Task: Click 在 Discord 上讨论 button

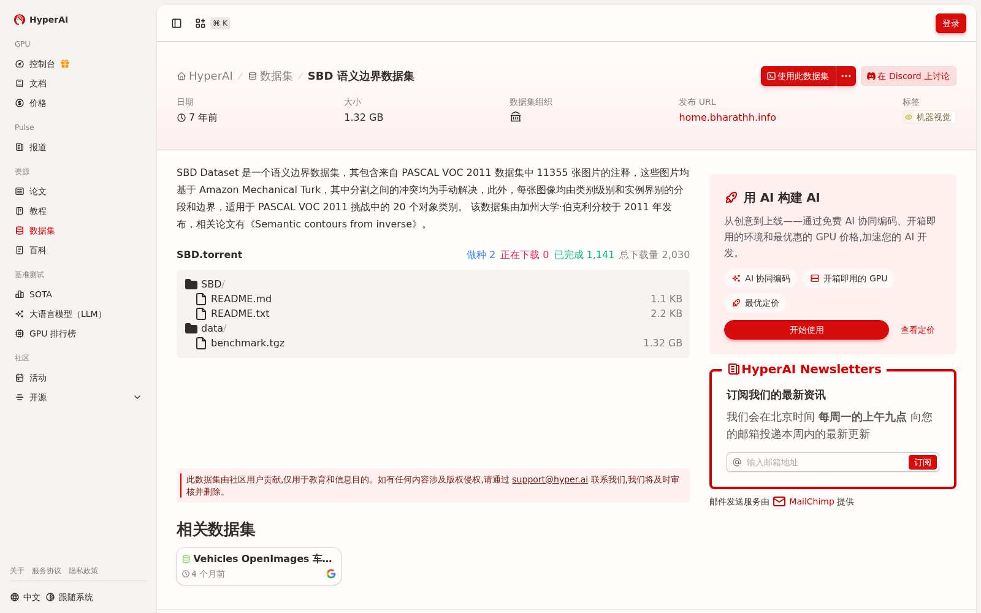Action: tap(909, 76)
